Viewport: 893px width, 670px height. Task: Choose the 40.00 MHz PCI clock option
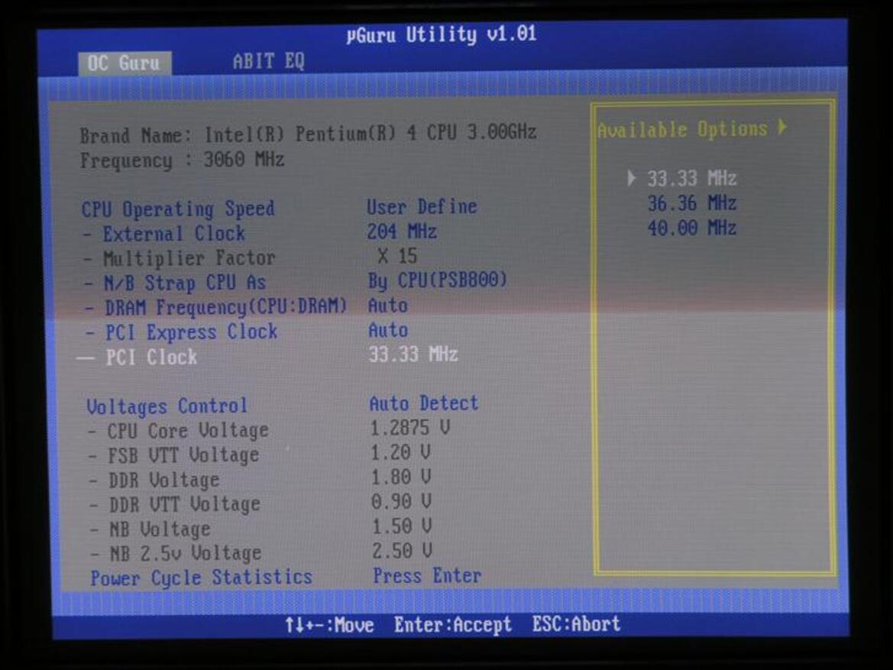[x=691, y=228]
